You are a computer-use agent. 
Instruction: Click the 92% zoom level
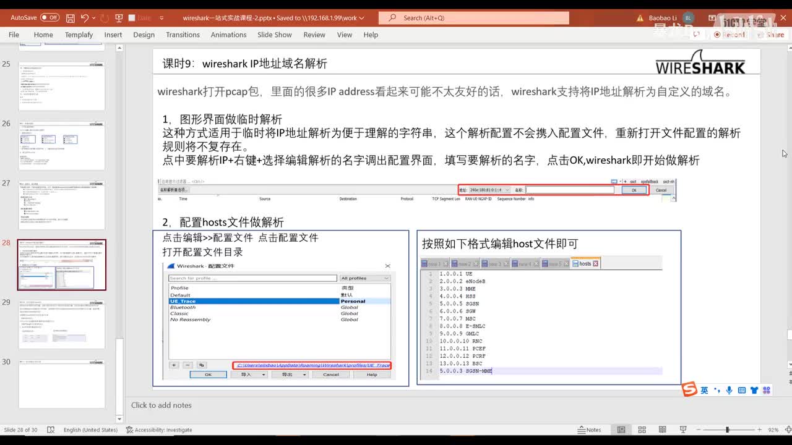point(773,430)
